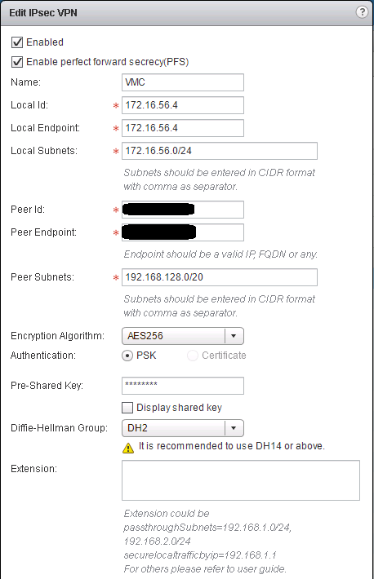
Task: Uncheck the Enabled checkbox
Action: click(x=17, y=42)
